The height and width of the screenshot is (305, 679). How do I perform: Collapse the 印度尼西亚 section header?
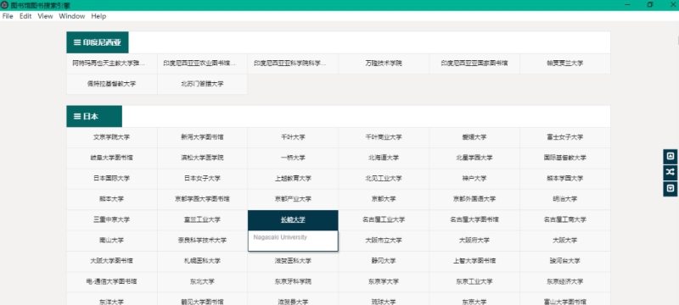tap(98, 42)
